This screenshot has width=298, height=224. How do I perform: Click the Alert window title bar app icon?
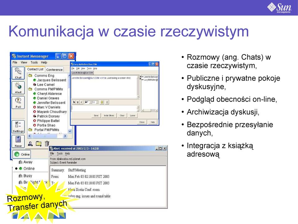point(51,148)
